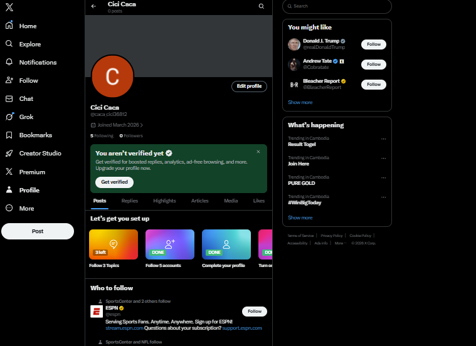
Task: Open more options for #WinBigToday trend
Action: click(383, 197)
